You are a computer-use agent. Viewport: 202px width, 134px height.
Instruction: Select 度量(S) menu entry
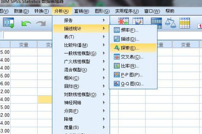(81, 127)
